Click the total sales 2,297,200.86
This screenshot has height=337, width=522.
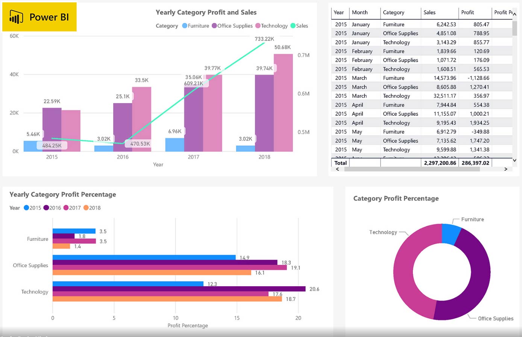(440, 163)
